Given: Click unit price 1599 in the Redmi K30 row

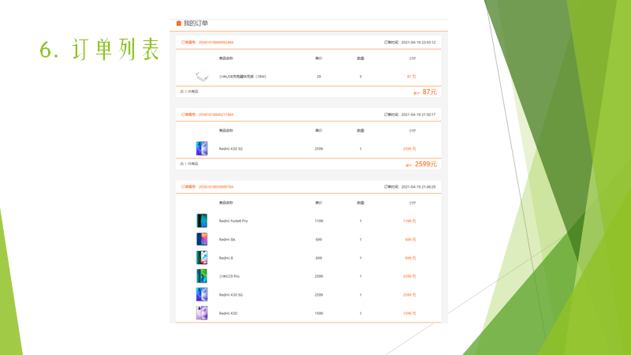Looking at the screenshot, I should click(x=319, y=313).
